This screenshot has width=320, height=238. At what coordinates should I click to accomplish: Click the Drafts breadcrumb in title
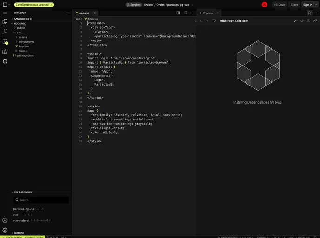tap(160, 5)
